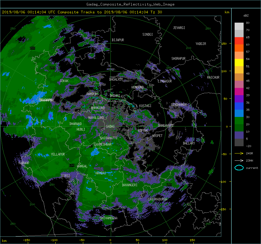
Task: Click the HAVERI city label
Action: 101,173
